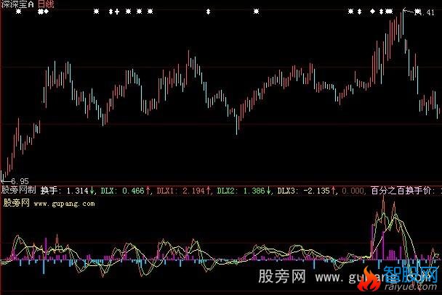Select the DLX1: 2.194 readout
The height and width of the screenshot is (295, 442).
pyautogui.click(x=183, y=191)
